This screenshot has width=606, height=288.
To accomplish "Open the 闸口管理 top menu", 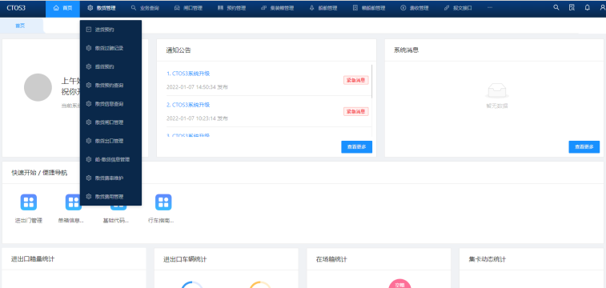I will 188,8.
